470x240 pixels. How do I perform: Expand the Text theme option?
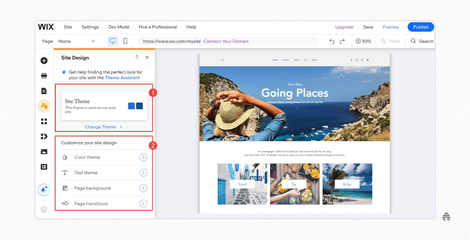click(143, 173)
